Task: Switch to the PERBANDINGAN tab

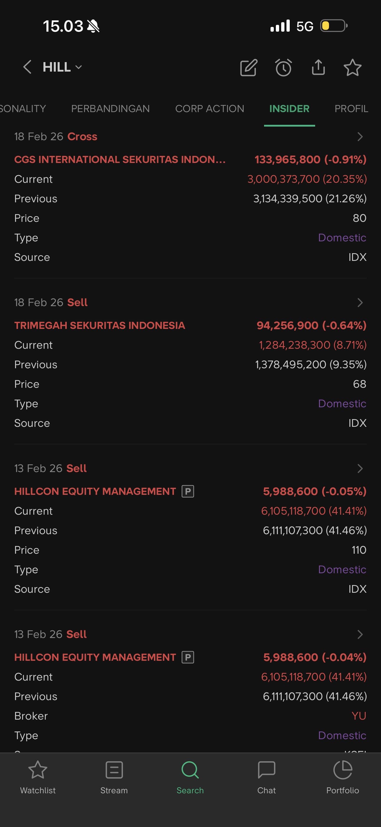Action: tap(110, 109)
